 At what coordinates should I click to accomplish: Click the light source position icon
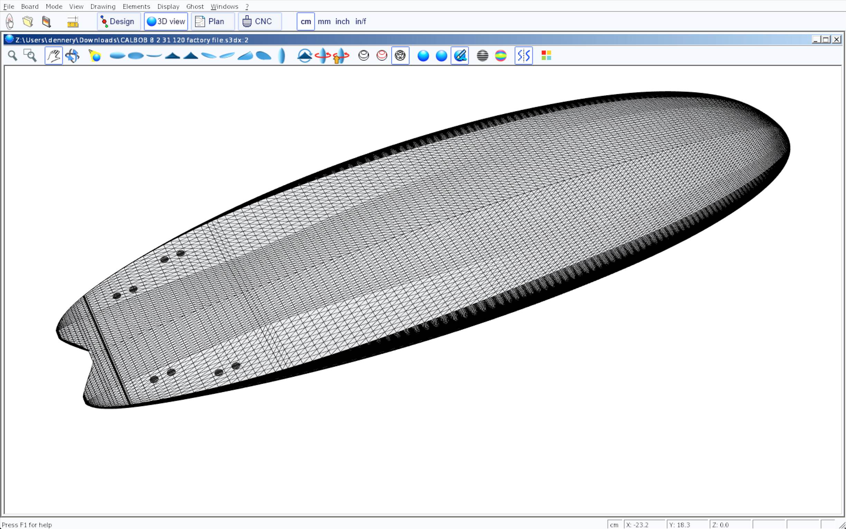pyautogui.click(x=95, y=56)
